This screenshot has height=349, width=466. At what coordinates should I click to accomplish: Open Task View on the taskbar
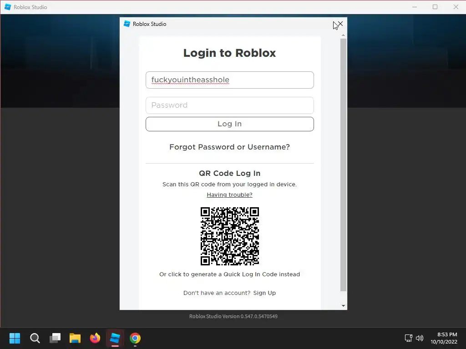(x=55, y=338)
